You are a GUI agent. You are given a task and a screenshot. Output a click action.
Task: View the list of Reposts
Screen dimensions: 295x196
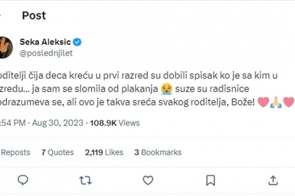click(15, 152)
